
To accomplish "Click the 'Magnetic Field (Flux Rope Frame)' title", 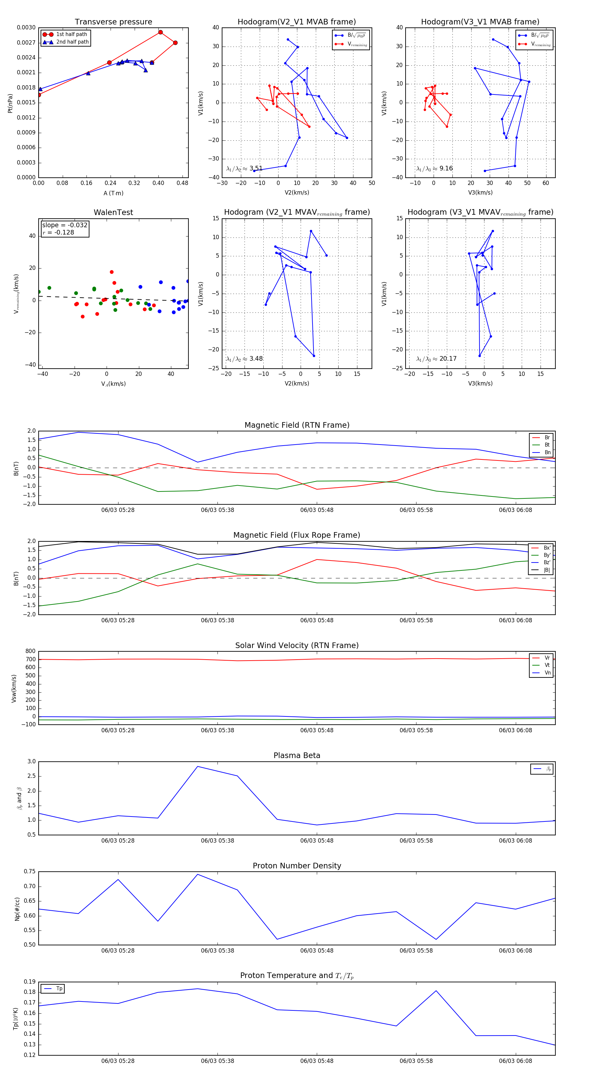I will pyautogui.click(x=297, y=535).
